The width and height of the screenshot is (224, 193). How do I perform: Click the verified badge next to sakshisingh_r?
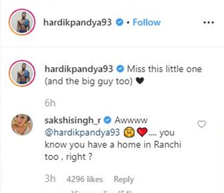tap(107, 120)
